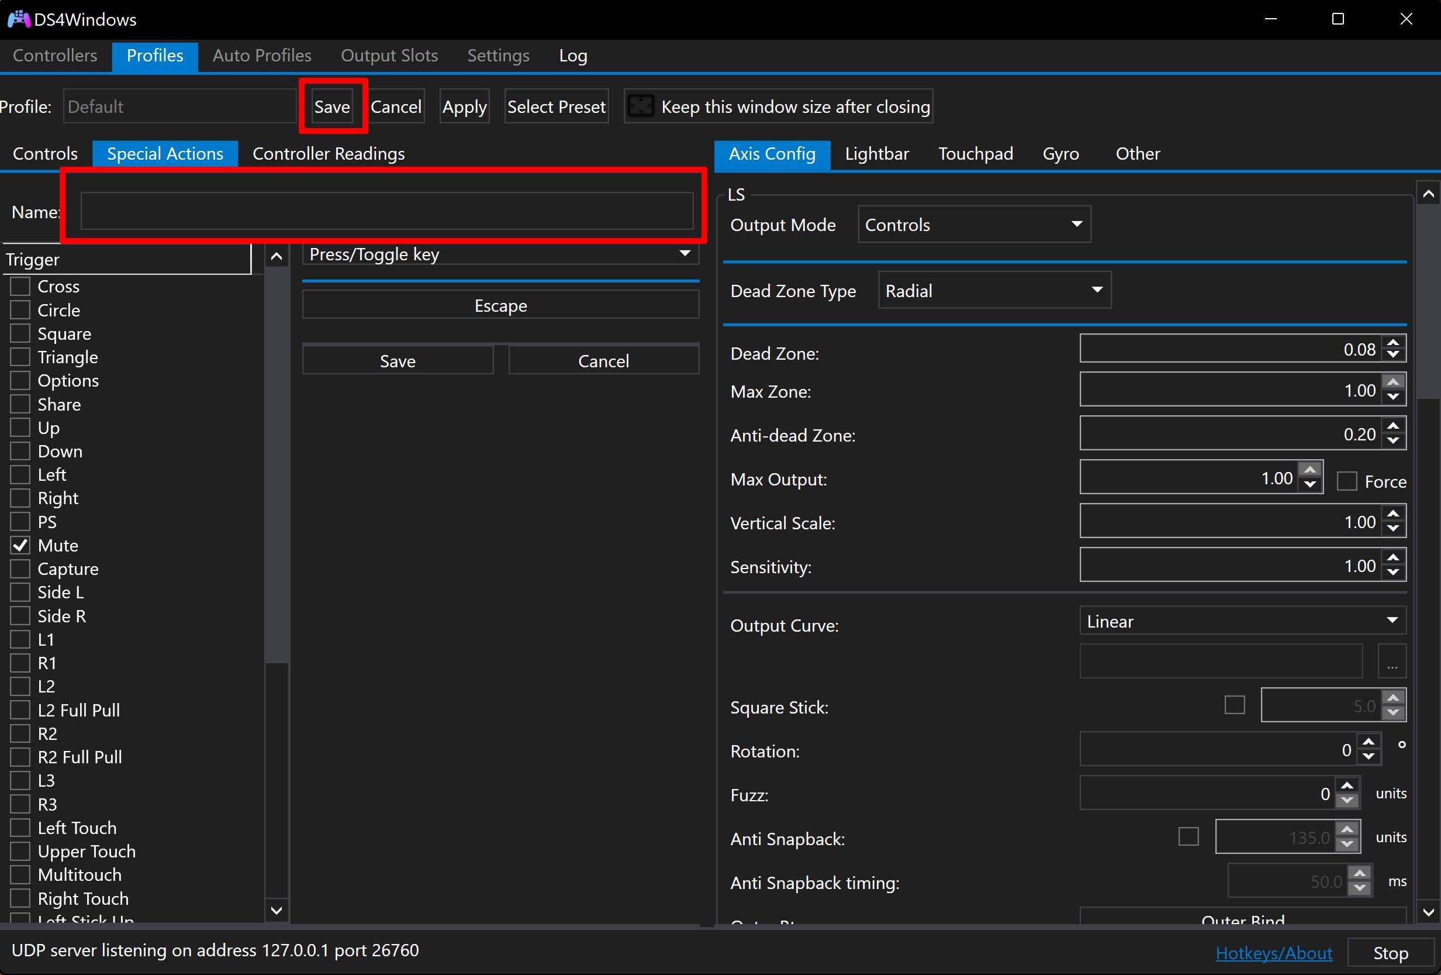The width and height of the screenshot is (1441, 975).
Task: Uncheck the Mute trigger
Action: (20, 545)
